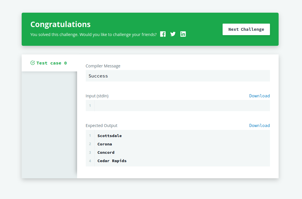The height and width of the screenshot is (199, 302).
Task: Click the green checkmark beside Test case 0
Action: click(x=32, y=63)
